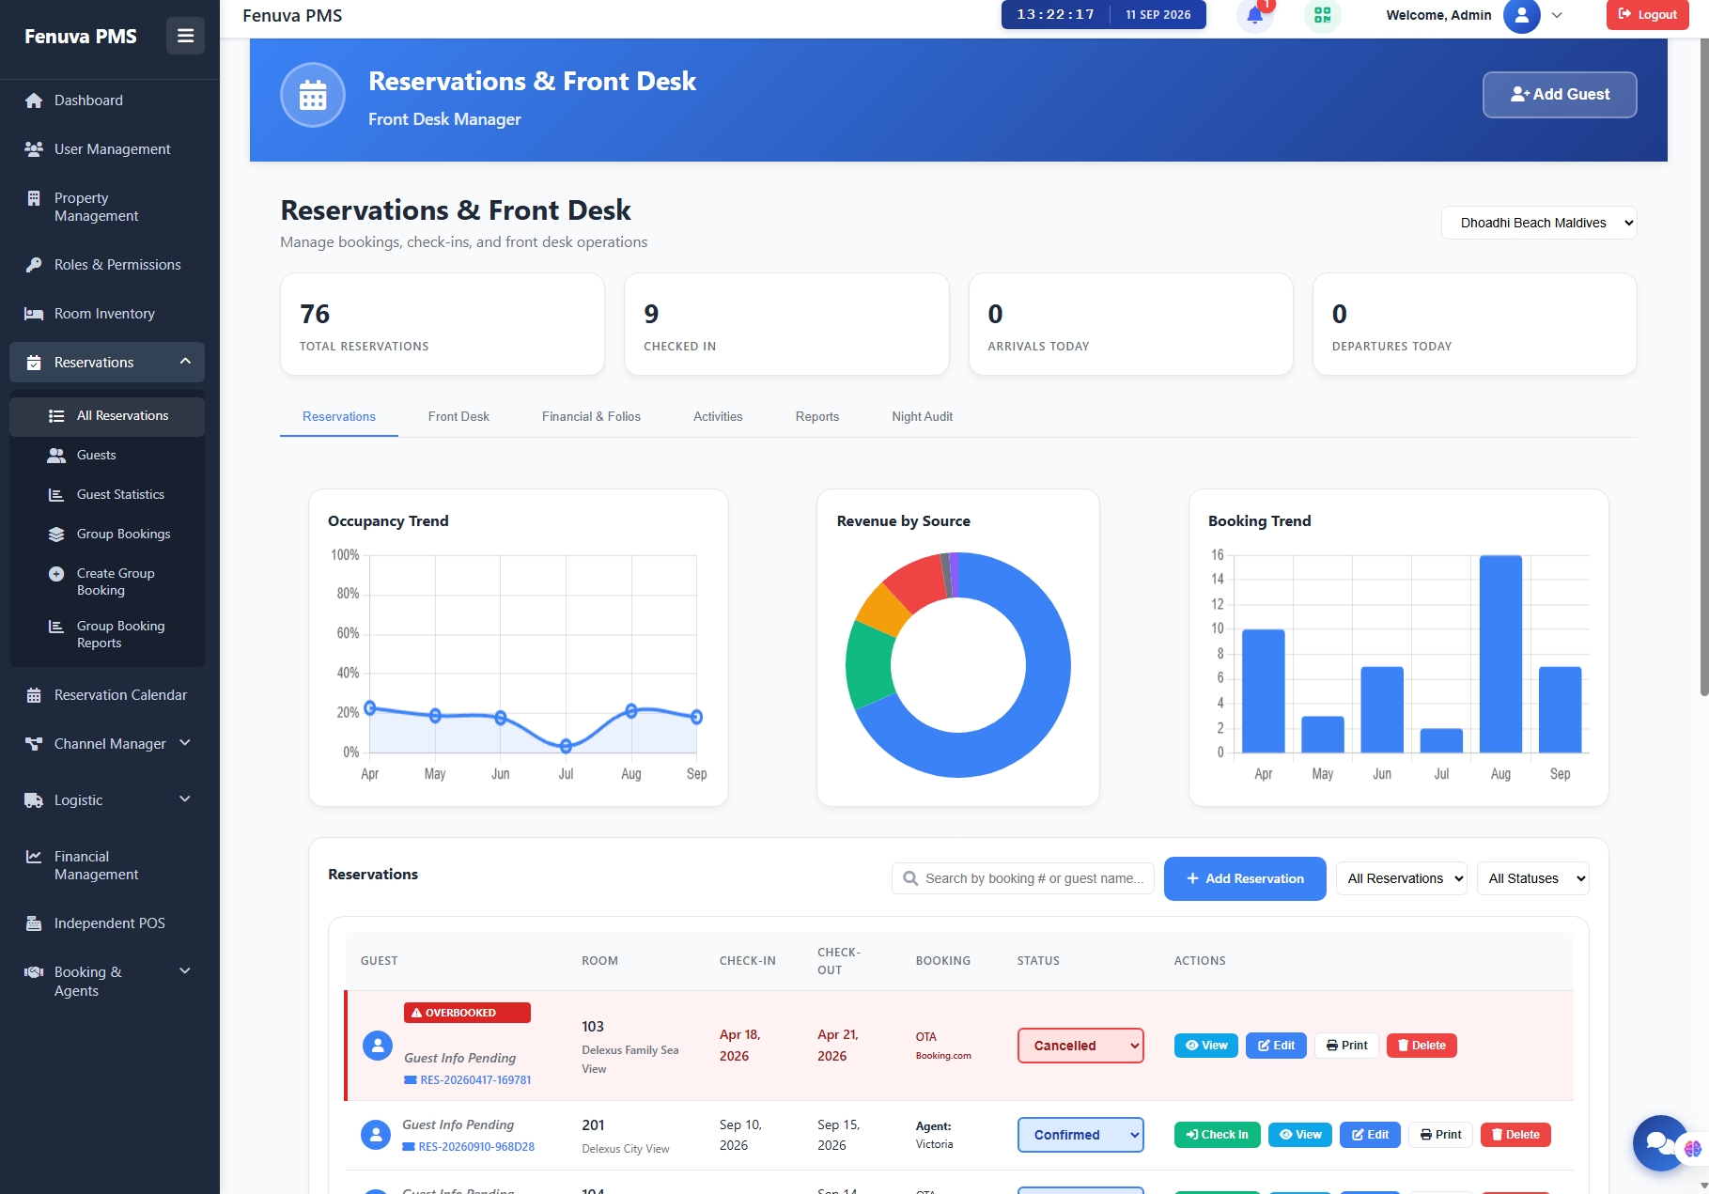The width and height of the screenshot is (1709, 1194).
Task: Open booking link RES-20260910-968D28
Action: 469,1147
